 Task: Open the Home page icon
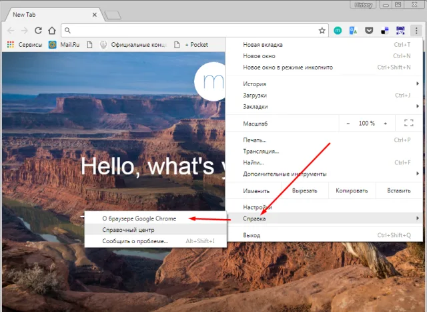52,30
